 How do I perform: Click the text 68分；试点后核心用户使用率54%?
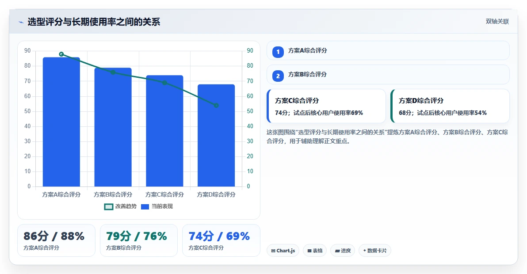coord(443,113)
